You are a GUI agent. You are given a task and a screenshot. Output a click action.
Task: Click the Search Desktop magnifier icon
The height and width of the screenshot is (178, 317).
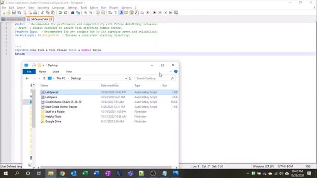click(x=172, y=78)
